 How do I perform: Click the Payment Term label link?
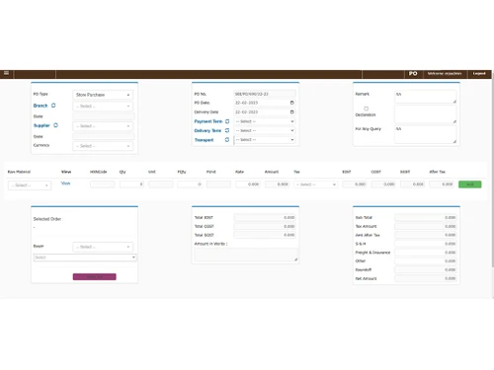[x=208, y=121]
